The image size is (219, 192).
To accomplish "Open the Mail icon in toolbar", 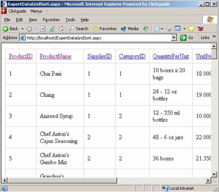I will (x=157, y=29).
